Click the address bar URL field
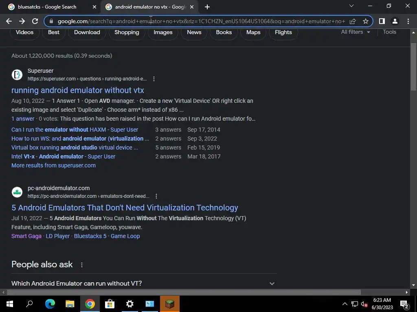This screenshot has height=312, width=417. tap(201, 21)
